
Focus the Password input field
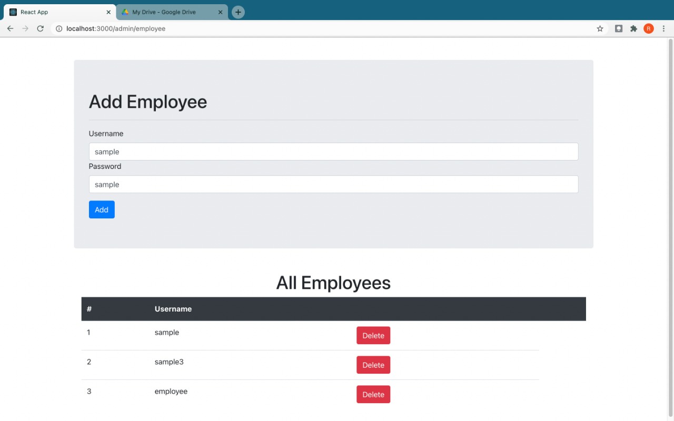[x=333, y=184]
